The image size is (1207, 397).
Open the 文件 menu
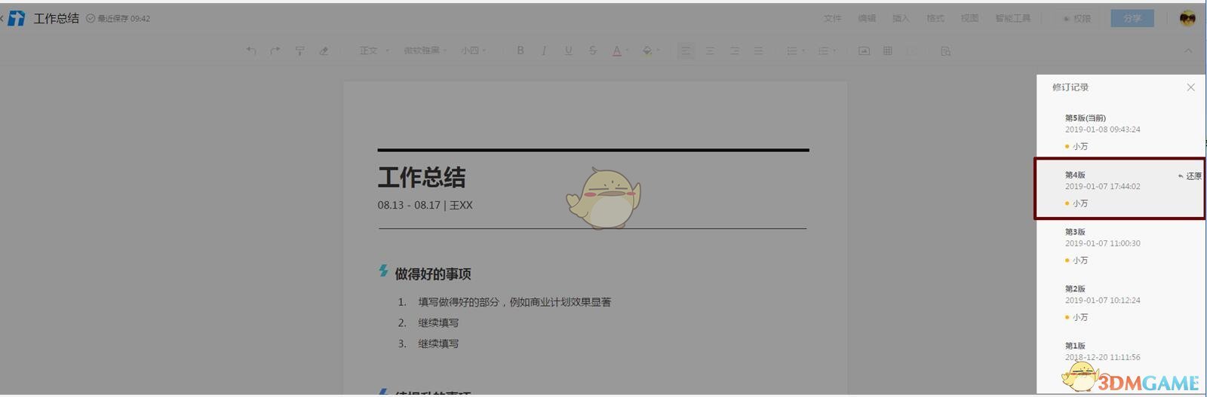[x=832, y=18]
